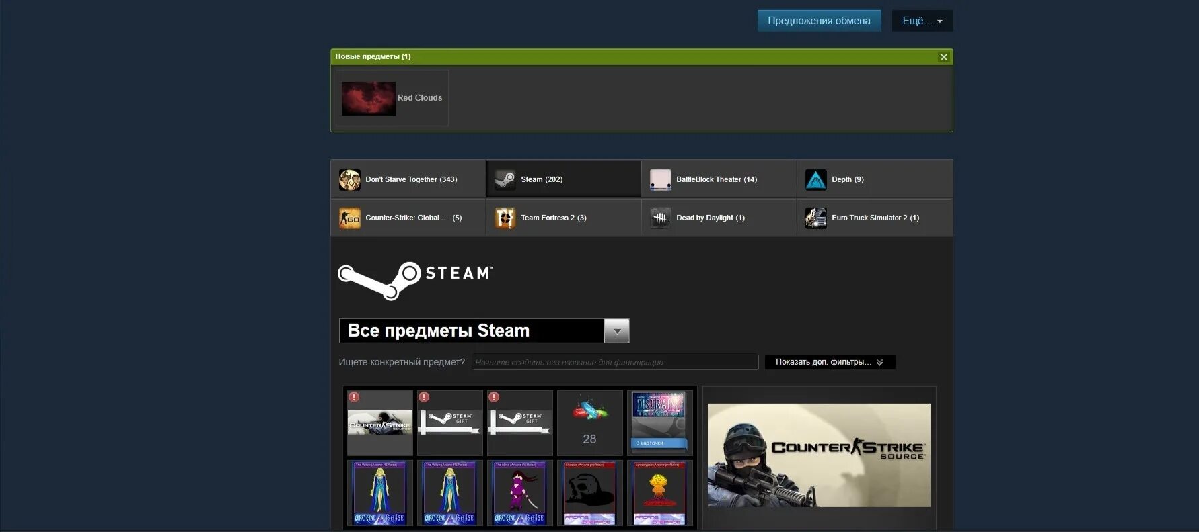
Task: Switch to Depth (9) inventory tab
Action: 875,179
